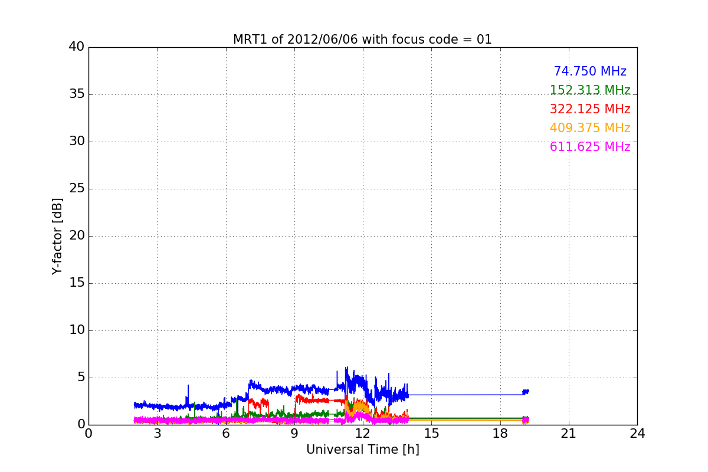Click the y-axis tick label 40
Image resolution: width=708 pixels, height=472 pixels.
click(77, 47)
